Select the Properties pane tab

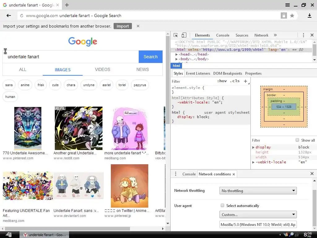(253, 73)
